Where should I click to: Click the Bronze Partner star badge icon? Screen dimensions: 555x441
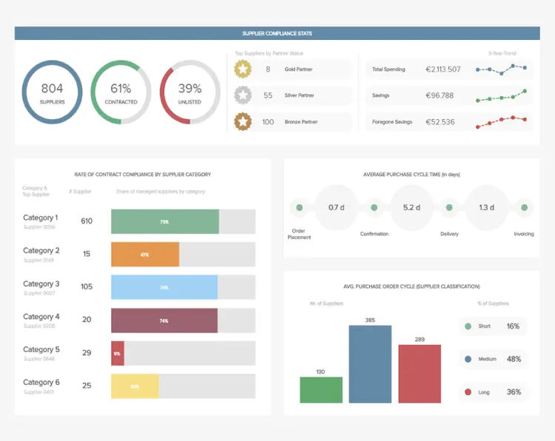pyautogui.click(x=243, y=122)
